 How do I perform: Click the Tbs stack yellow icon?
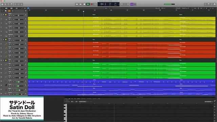[6, 60]
